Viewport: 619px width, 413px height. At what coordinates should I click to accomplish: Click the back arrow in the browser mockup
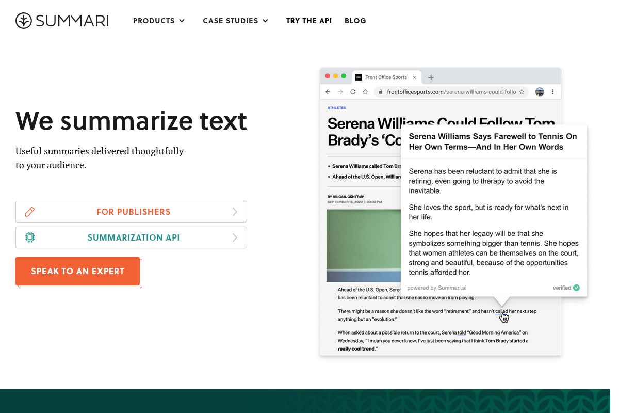tap(328, 91)
